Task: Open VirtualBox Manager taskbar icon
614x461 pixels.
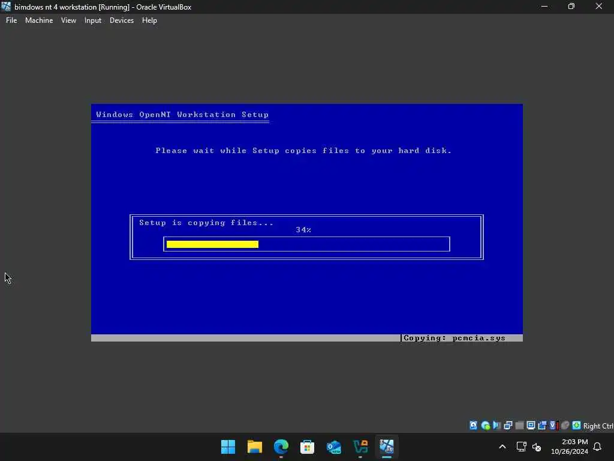Action: [x=360, y=447]
